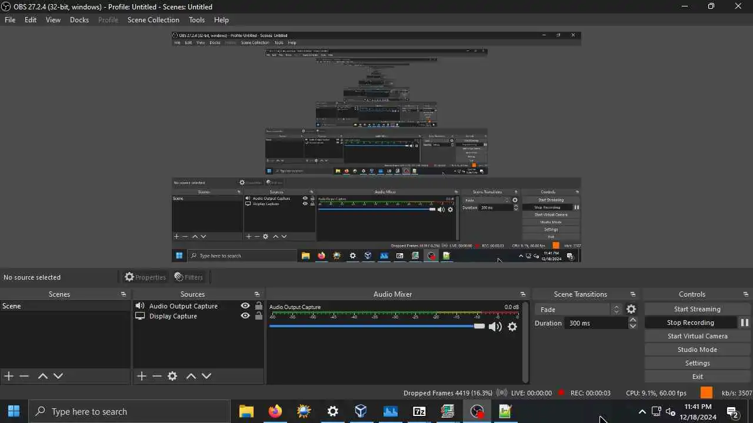This screenshot has width=753, height=423.
Task: Move scene up arrow in Scenes panel
Action: click(42, 376)
